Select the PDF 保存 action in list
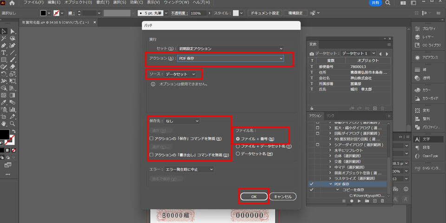This screenshot has width=446, height=223. click(x=344, y=184)
